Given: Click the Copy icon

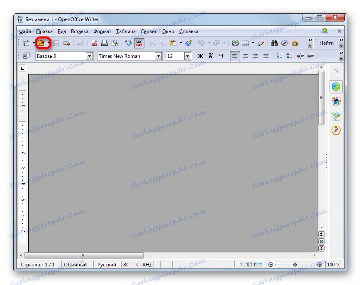Looking at the screenshot, I should pos(163,43).
